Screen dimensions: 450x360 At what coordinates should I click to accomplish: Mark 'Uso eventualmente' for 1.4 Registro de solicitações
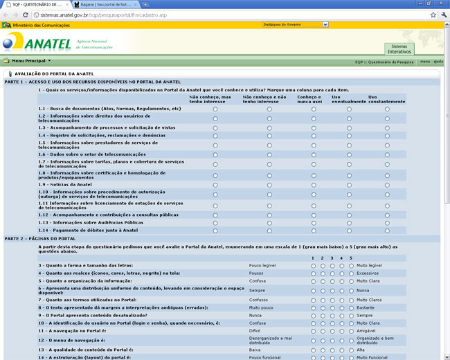click(x=349, y=136)
